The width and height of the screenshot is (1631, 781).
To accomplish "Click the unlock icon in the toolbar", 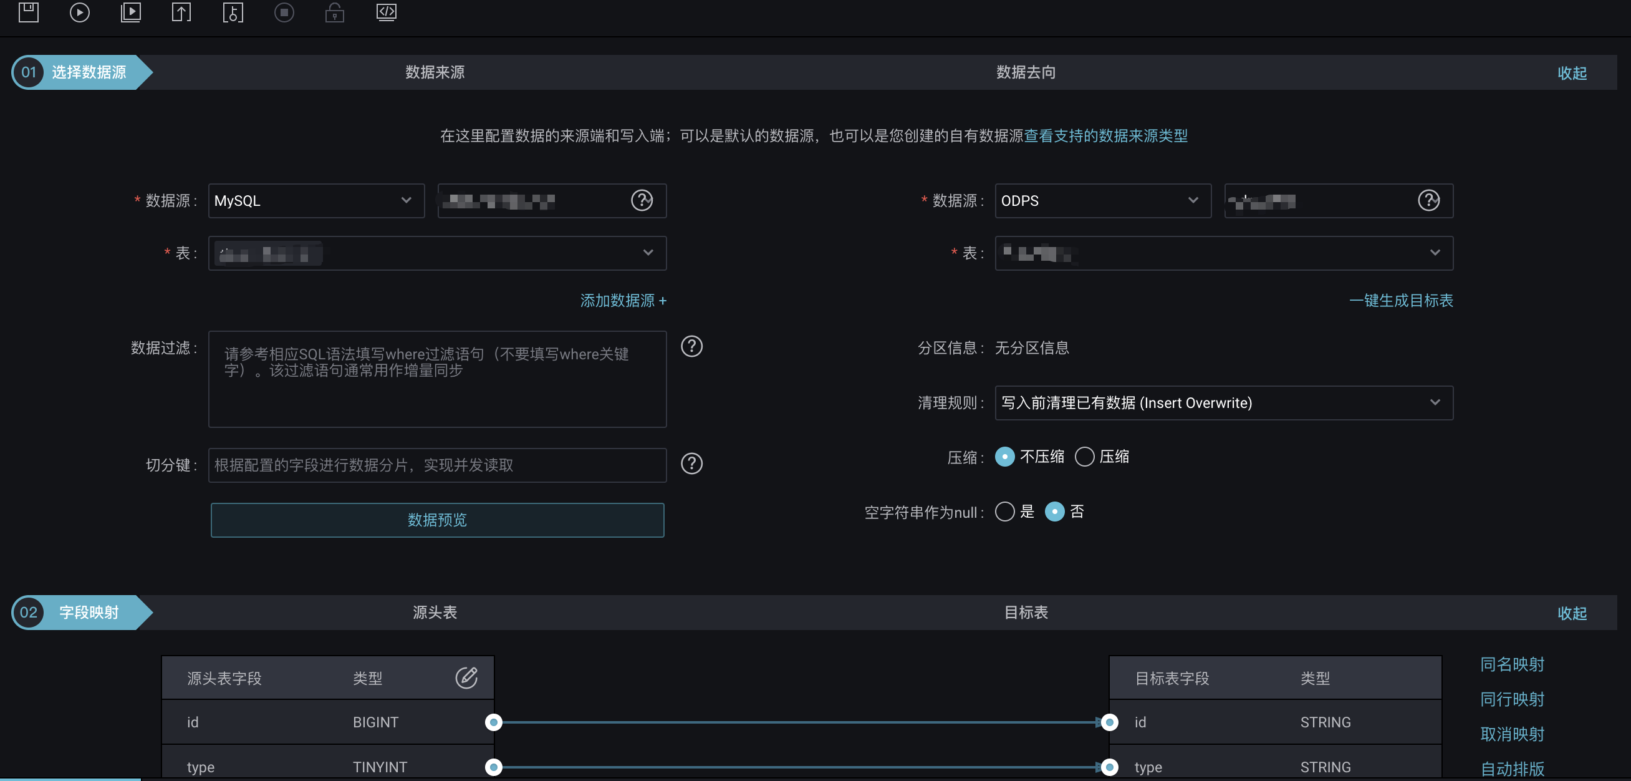I will pyautogui.click(x=334, y=12).
